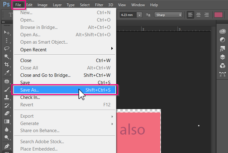Image resolution: width=228 pixels, height=153 pixels.
Task: Open the Adjustments panel icon
Action: tap(222, 40)
